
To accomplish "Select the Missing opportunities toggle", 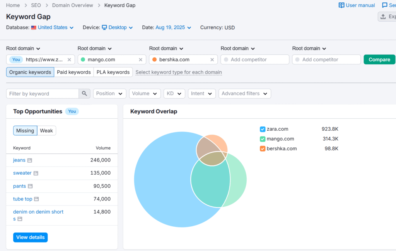I will click(x=25, y=131).
